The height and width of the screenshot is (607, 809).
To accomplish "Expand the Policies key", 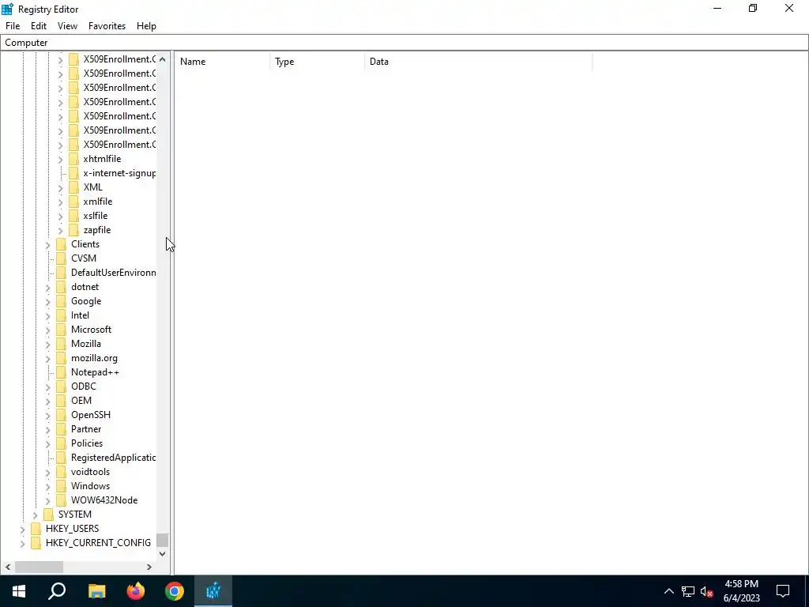I will click(x=48, y=443).
